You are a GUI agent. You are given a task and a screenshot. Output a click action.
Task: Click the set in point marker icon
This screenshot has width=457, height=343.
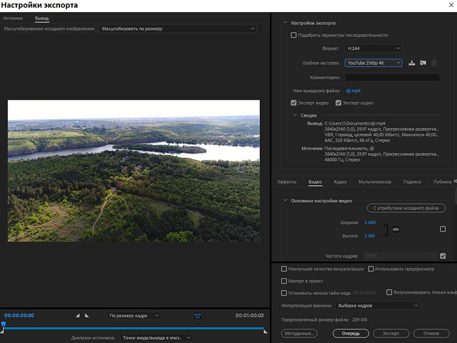coord(78,316)
